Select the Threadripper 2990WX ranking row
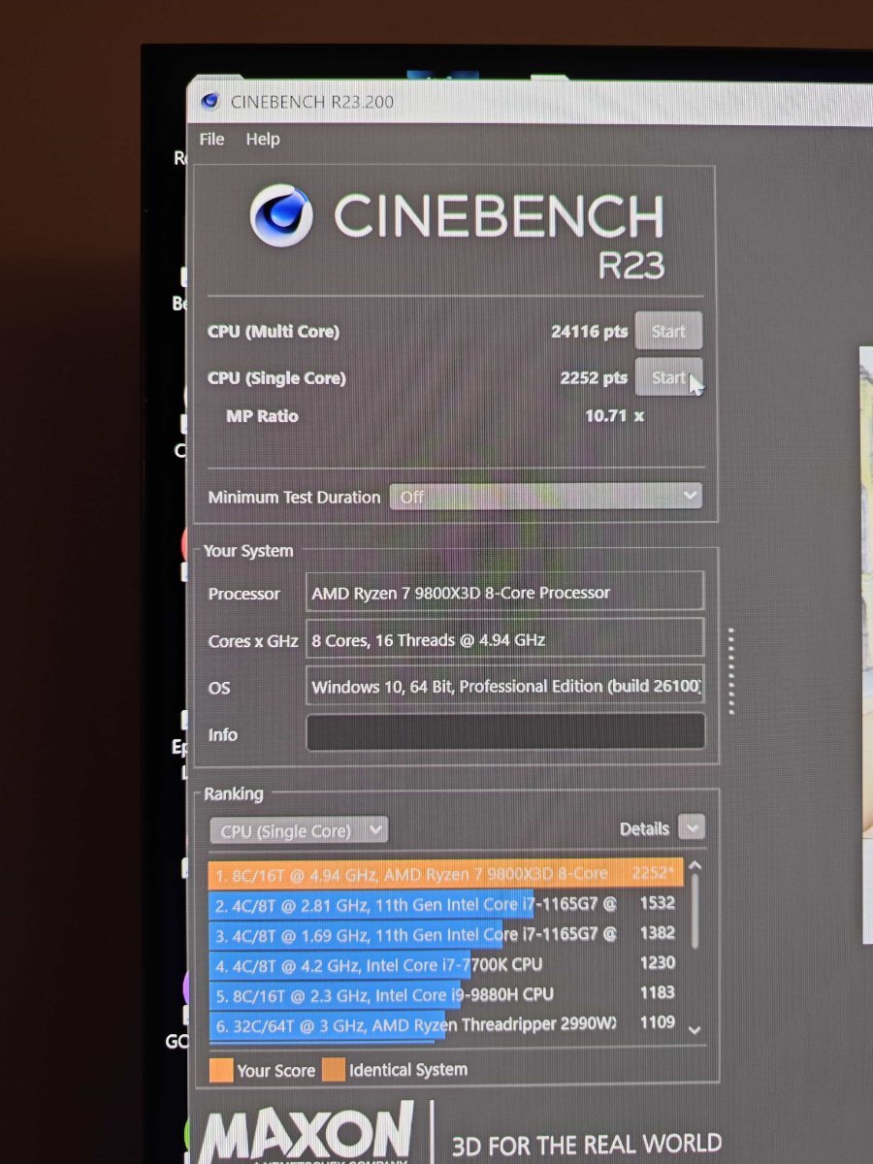Image resolution: width=873 pixels, height=1164 pixels. 446,1023
